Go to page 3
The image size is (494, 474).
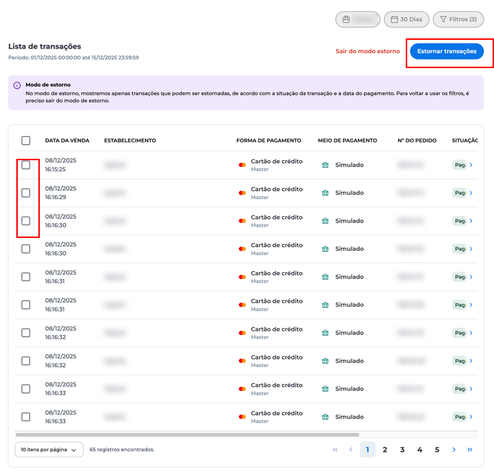(402, 450)
